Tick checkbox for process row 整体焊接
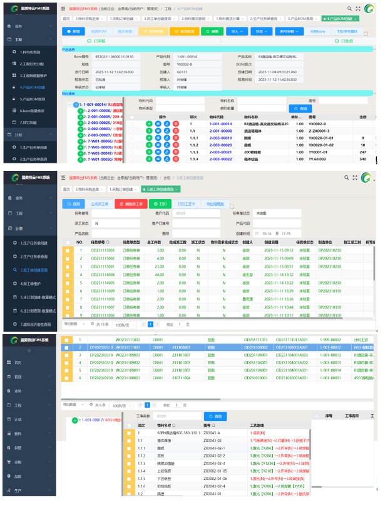The height and width of the screenshot is (505, 390). (x=128, y=441)
